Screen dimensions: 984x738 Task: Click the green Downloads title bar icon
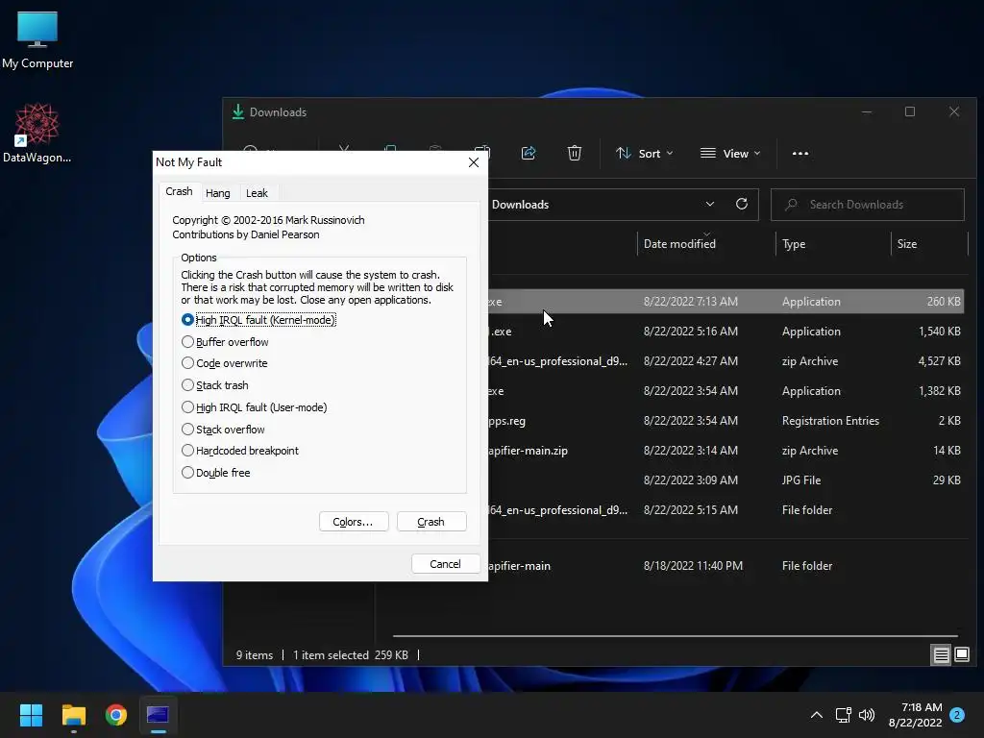[x=238, y=111]
